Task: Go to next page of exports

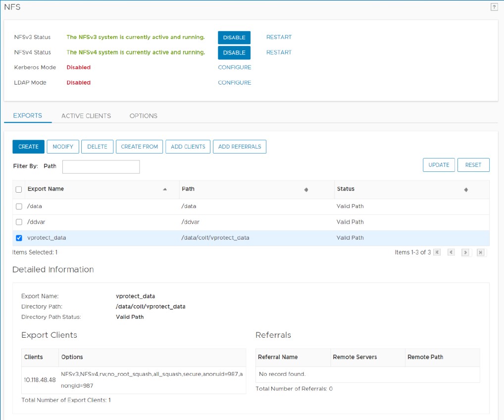Action: (465, 253)
